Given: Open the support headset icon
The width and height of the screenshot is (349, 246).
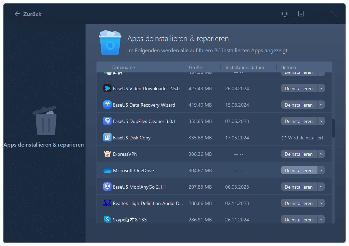Looking at the screenshot, I should coord(284,14).
